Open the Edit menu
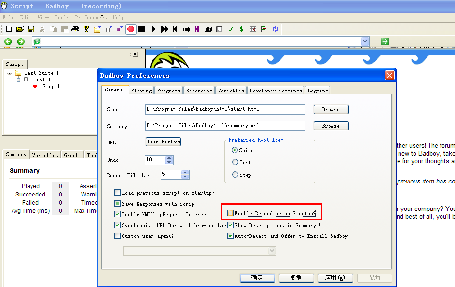 click(x=26, y=18)
